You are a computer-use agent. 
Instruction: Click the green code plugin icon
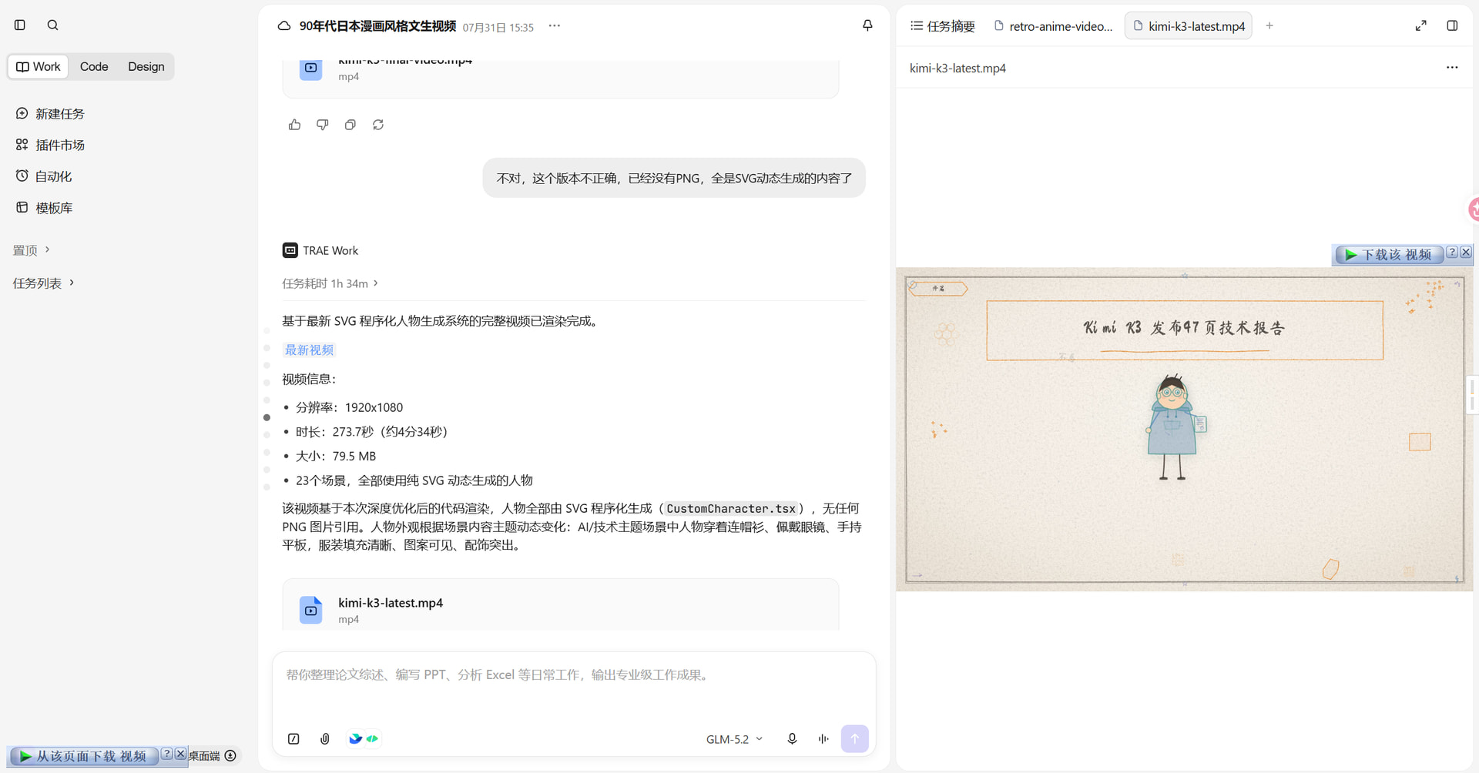pyautogui.click(x=373, y=739)
